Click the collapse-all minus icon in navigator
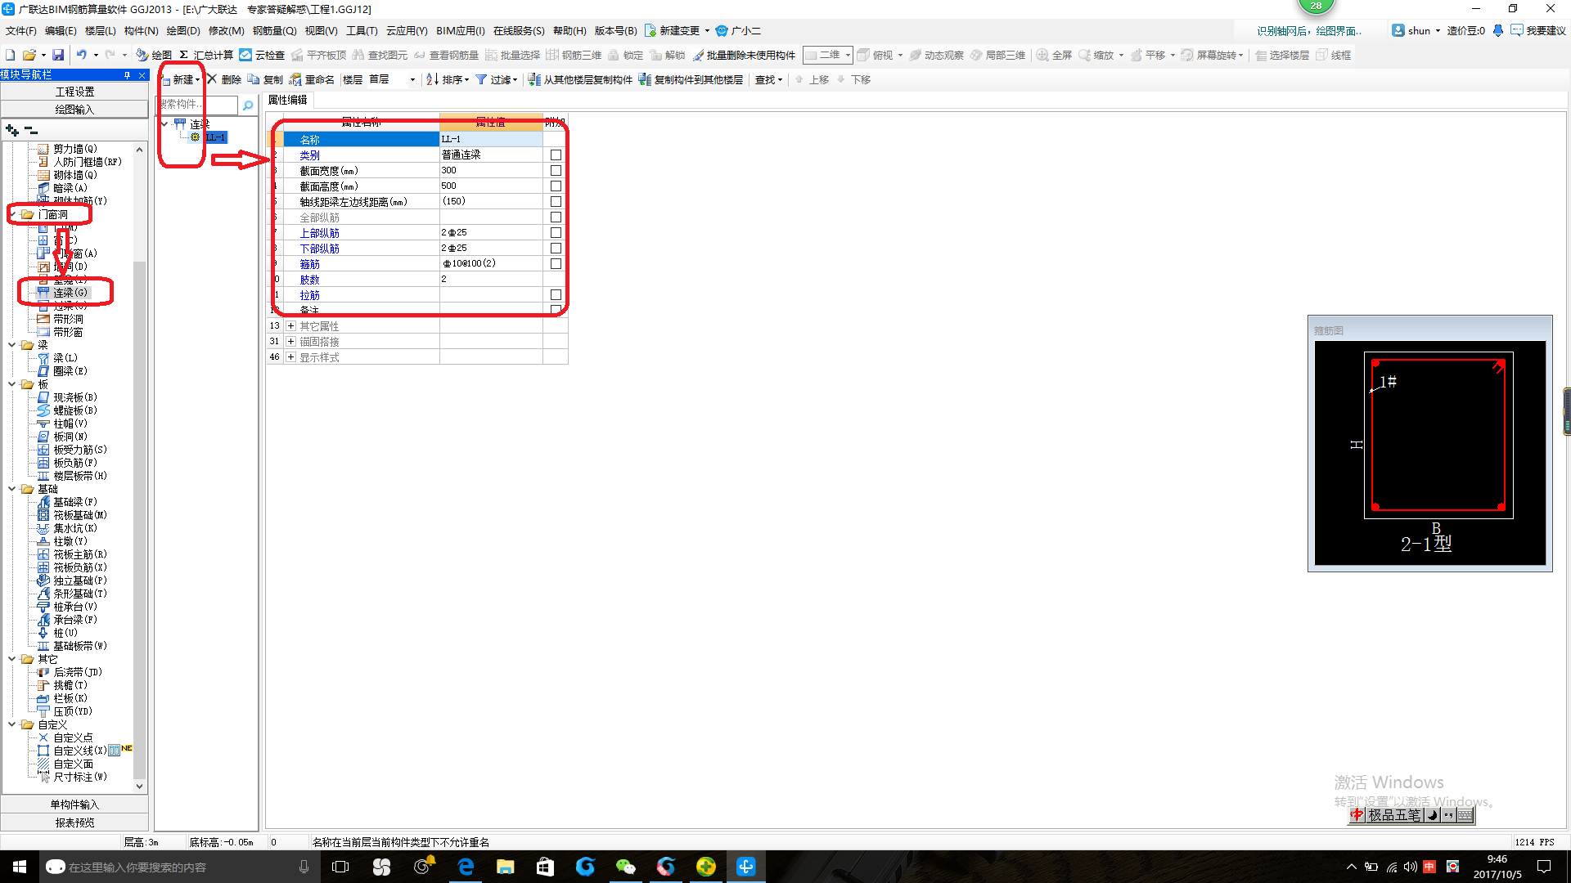The height and width of the screenshot is (883, 1571). 31,130
